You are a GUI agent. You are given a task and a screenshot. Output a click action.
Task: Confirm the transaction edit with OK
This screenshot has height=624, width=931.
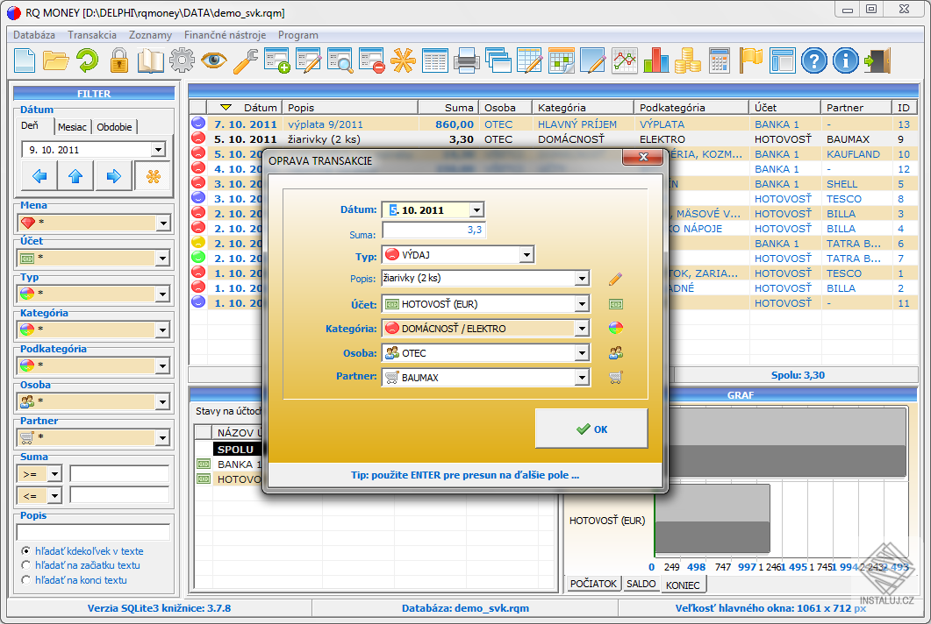click(x=591, y=429)
